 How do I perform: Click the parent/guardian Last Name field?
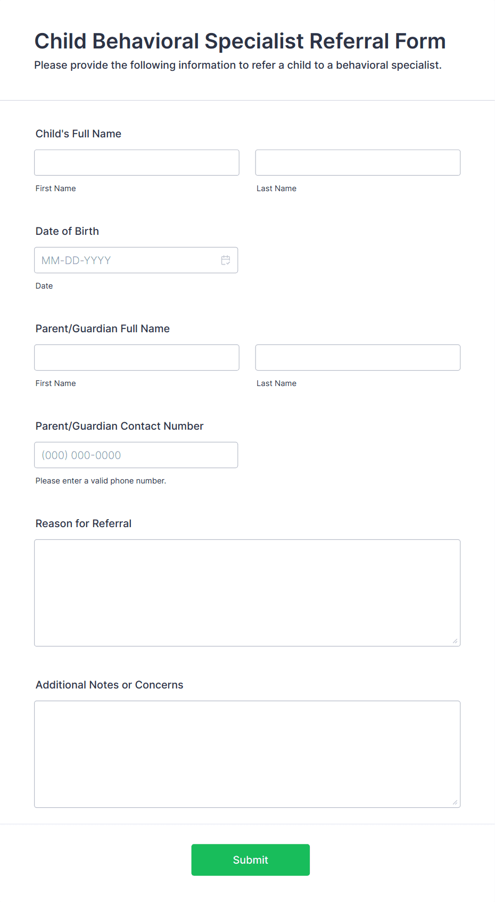(x=358, y=357)
